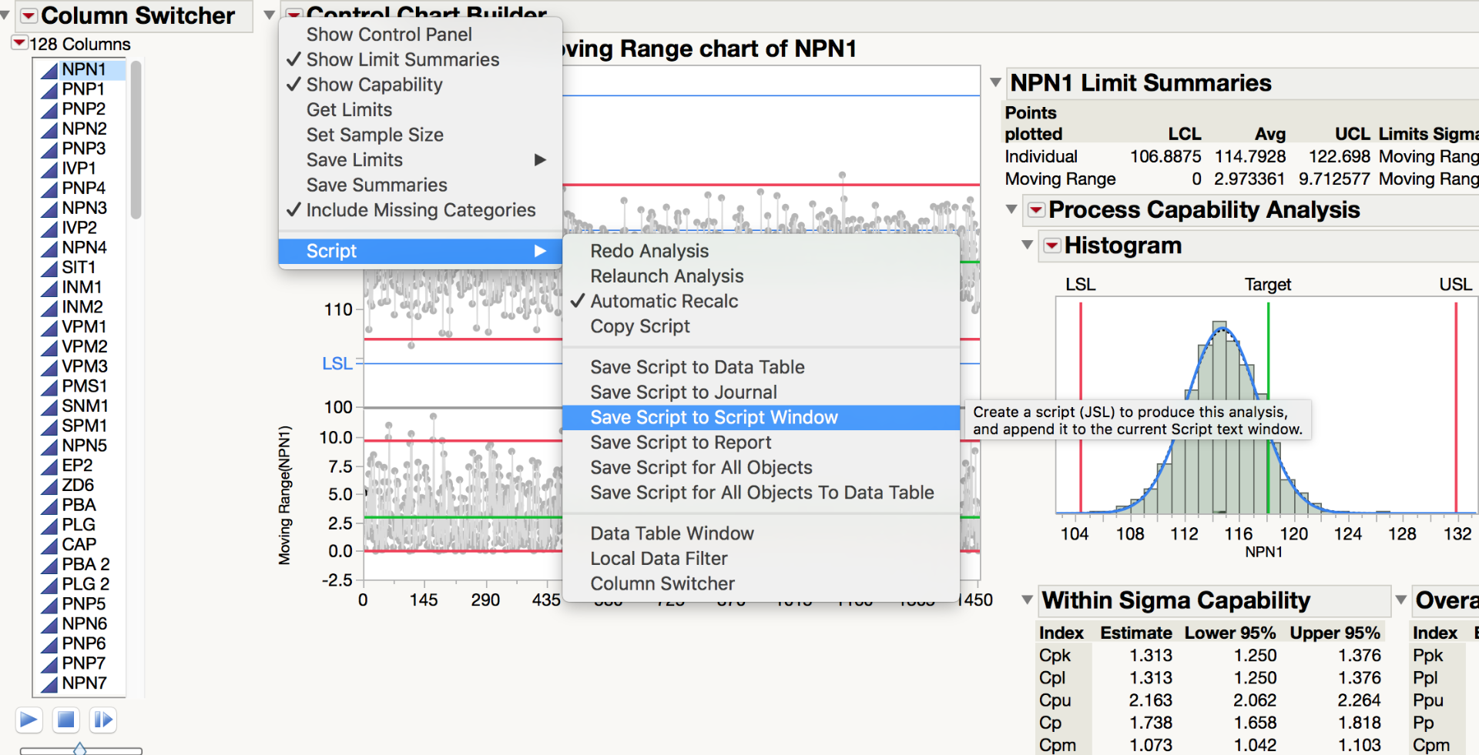Uncheck Show Limit Summaries in the menu

tap(402, 59)
